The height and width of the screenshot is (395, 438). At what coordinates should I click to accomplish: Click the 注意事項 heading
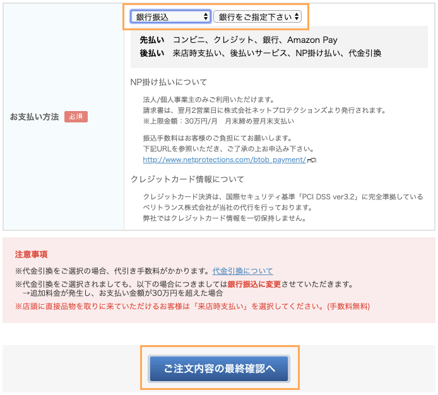(x=31, y=254)
